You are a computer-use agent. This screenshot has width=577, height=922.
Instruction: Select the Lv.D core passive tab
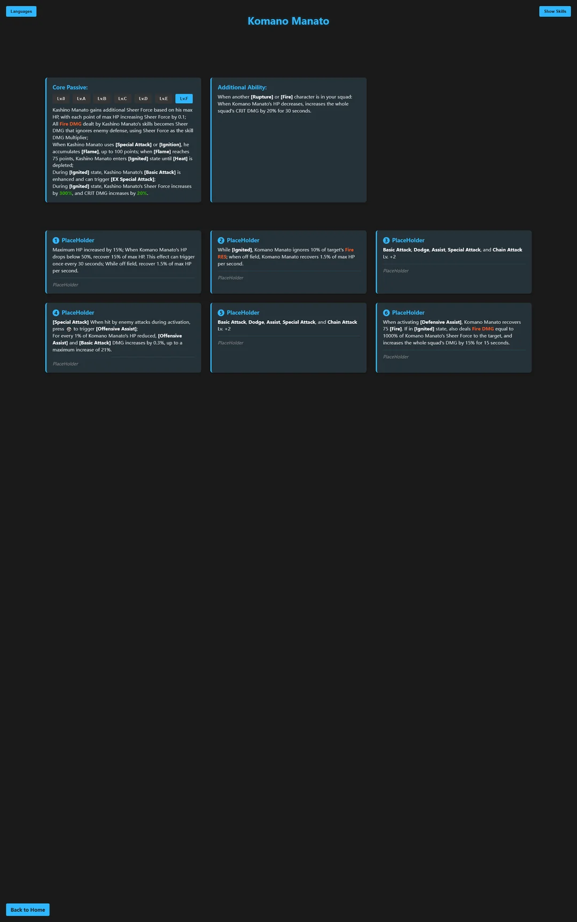click(143, 98)
